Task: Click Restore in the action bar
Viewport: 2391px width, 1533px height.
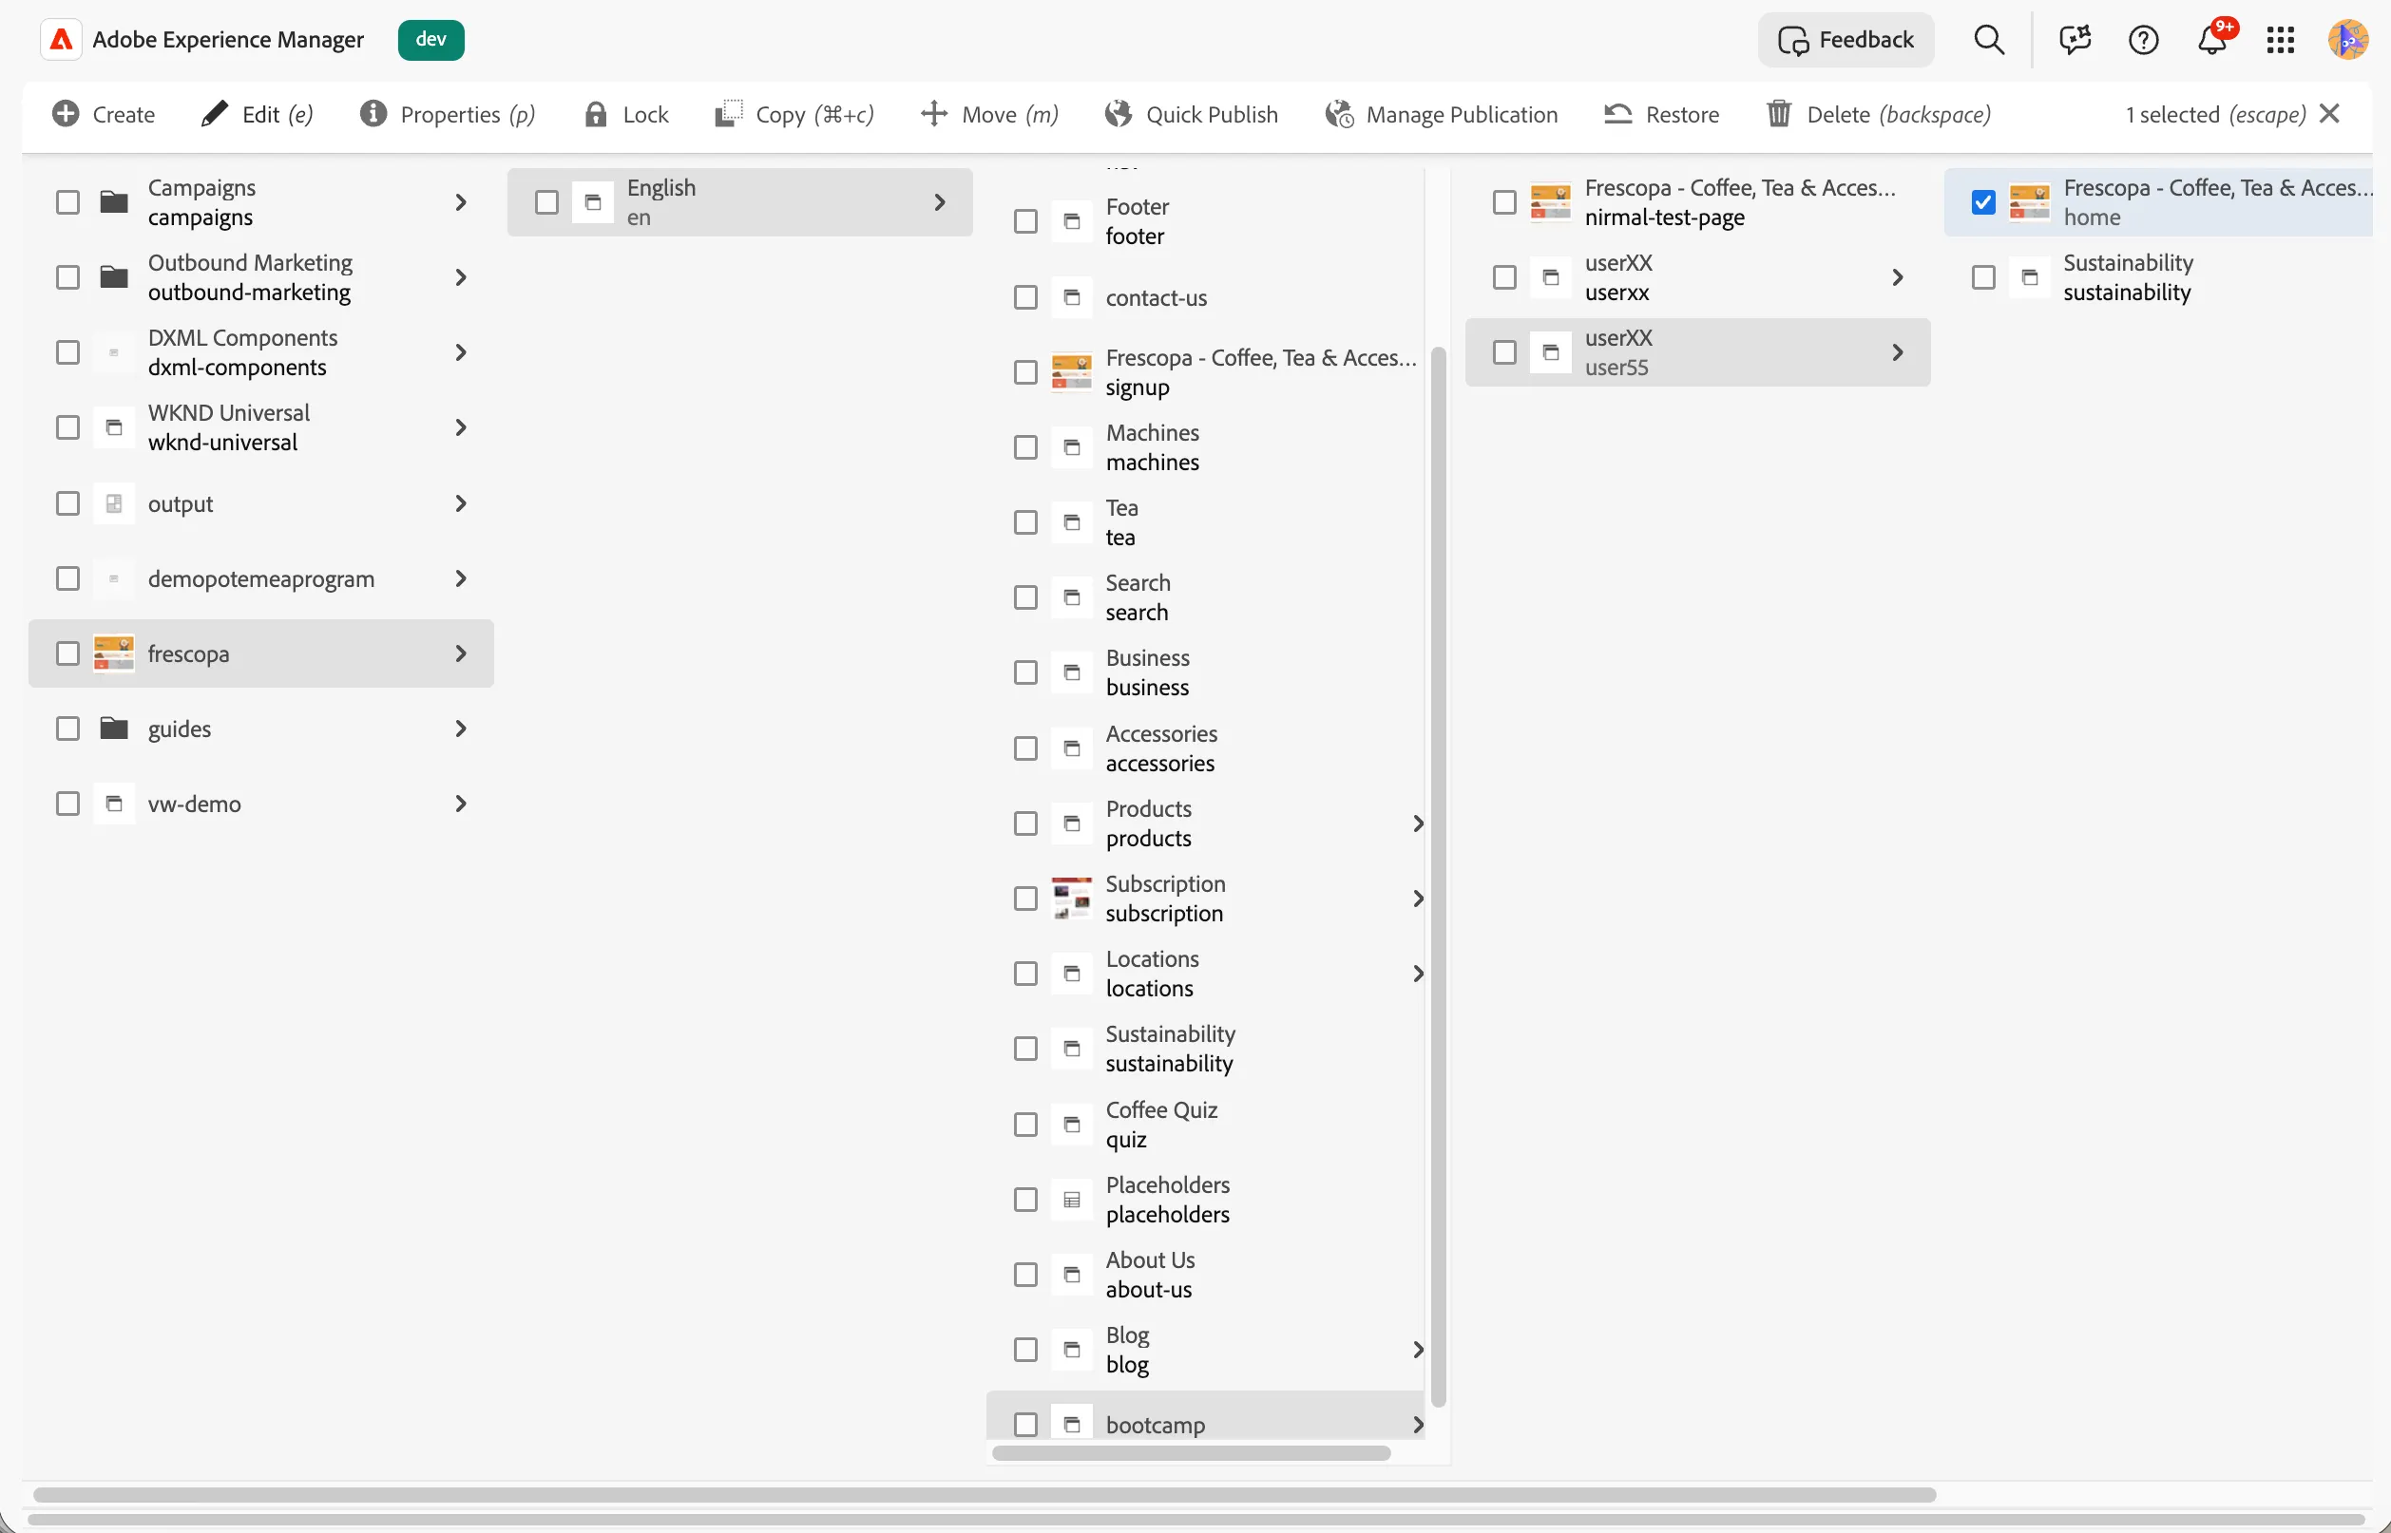Action: (1661, 115)
